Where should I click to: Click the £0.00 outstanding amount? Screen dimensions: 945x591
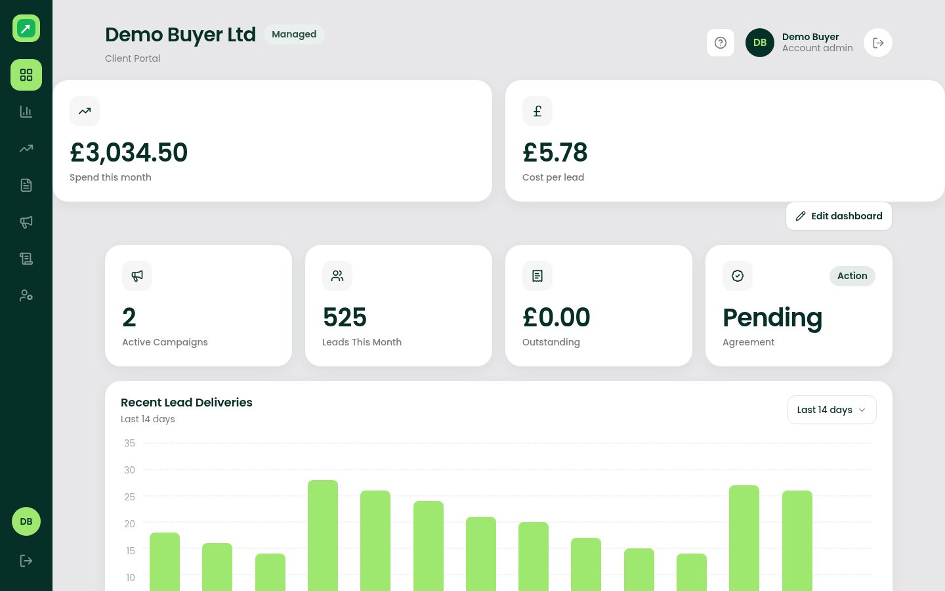point(556,317)
